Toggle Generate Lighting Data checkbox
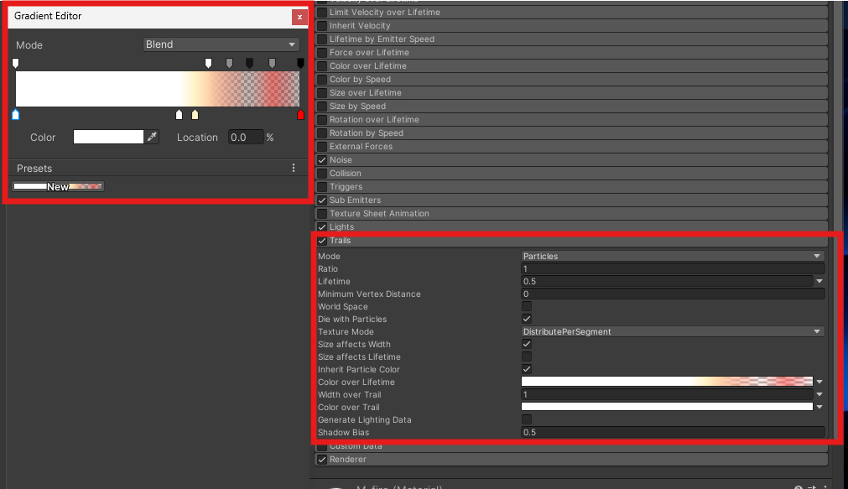Image resolution: width=848 pixels, height=489 pixels. click(527, 419)
